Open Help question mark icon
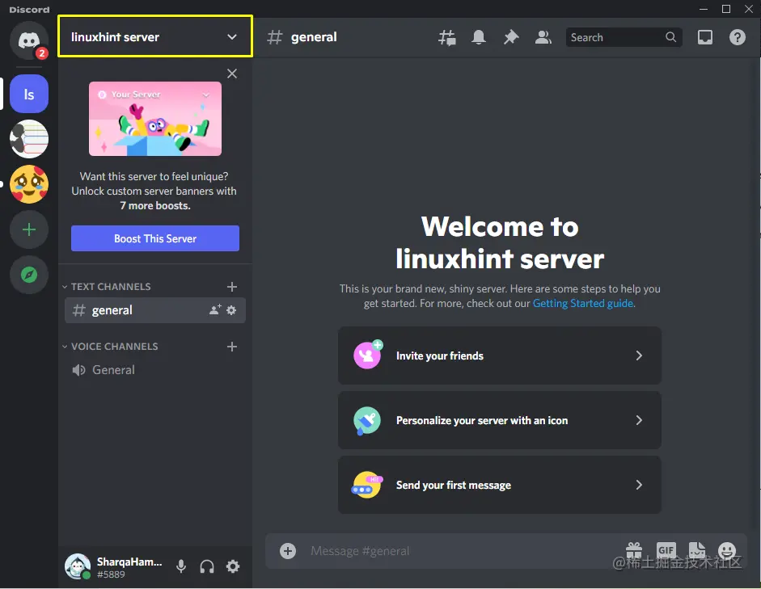This screenshot has width=761, height=589. click(738, 37)
